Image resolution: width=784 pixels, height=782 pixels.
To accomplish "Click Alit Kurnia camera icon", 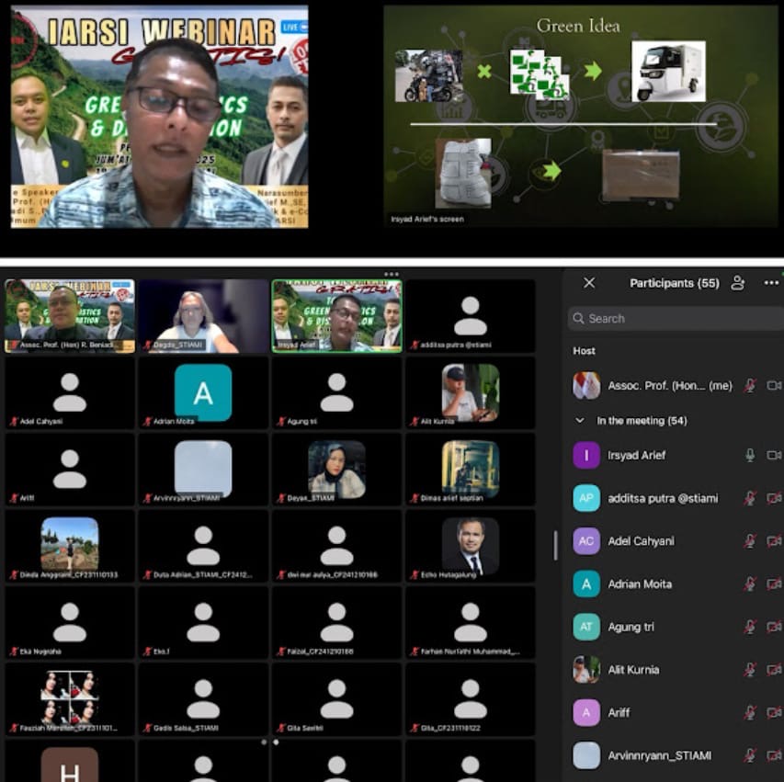I will click(x=774, y=670).
